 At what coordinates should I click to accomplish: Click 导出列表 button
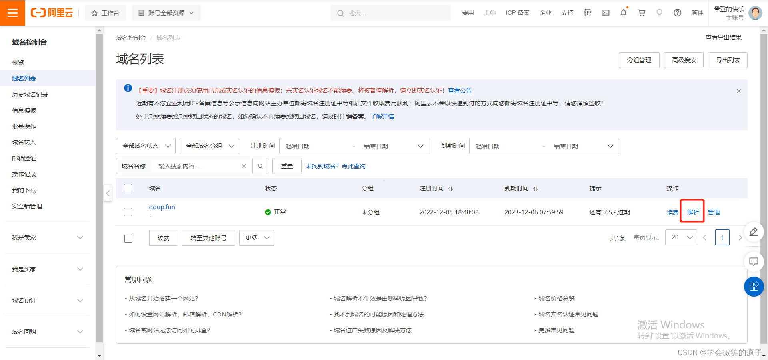728,60
